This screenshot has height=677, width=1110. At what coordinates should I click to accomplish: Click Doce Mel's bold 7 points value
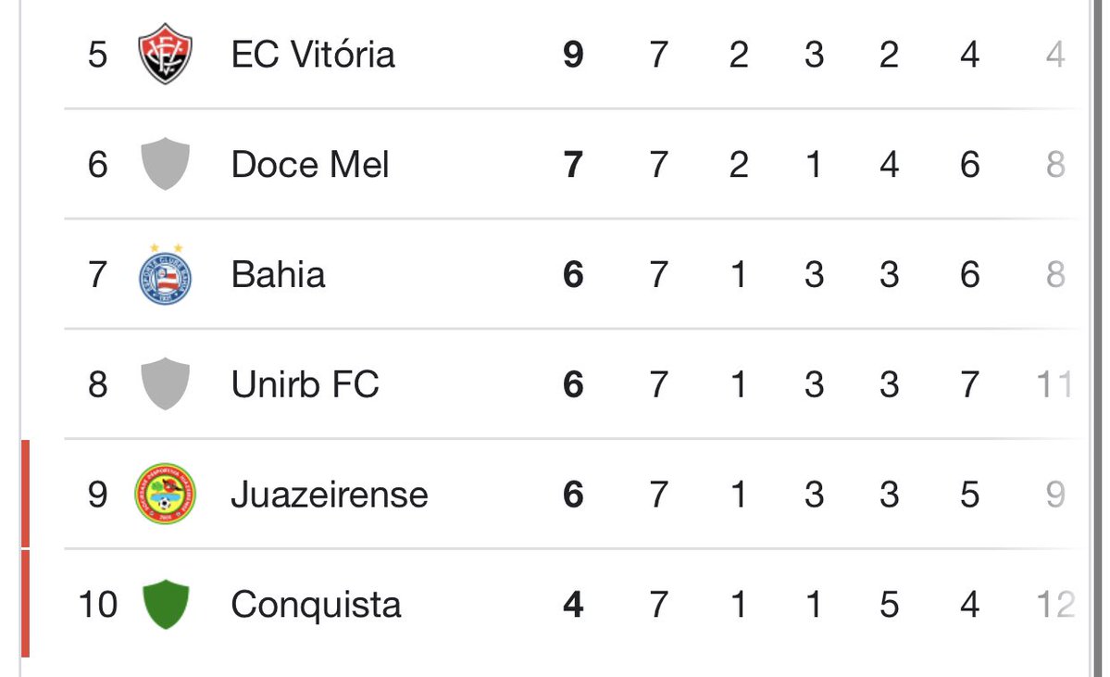pos(573,165)
